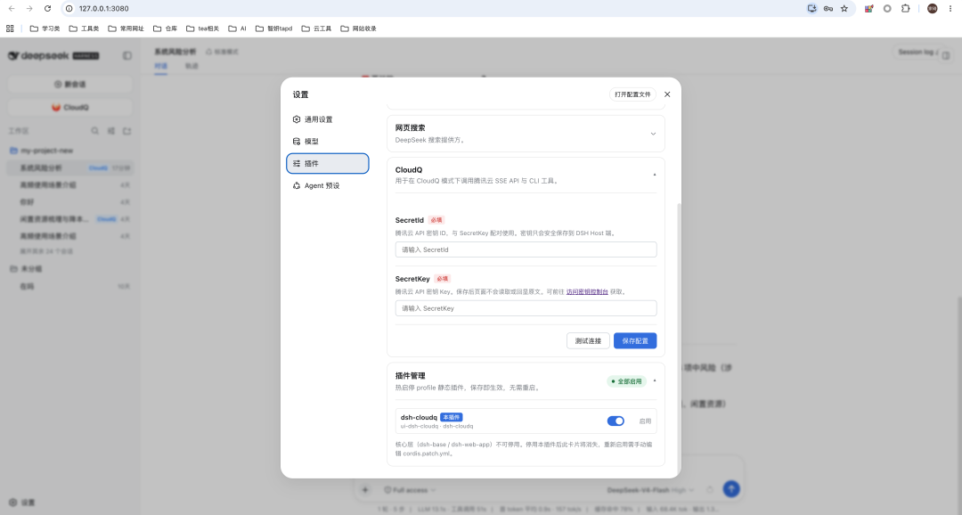962x515 pixels.
Task: View site information icon in address bar
Action: point(69,9)
